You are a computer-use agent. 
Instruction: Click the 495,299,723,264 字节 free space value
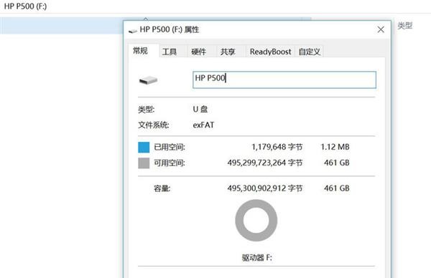(x=264, y=163)
